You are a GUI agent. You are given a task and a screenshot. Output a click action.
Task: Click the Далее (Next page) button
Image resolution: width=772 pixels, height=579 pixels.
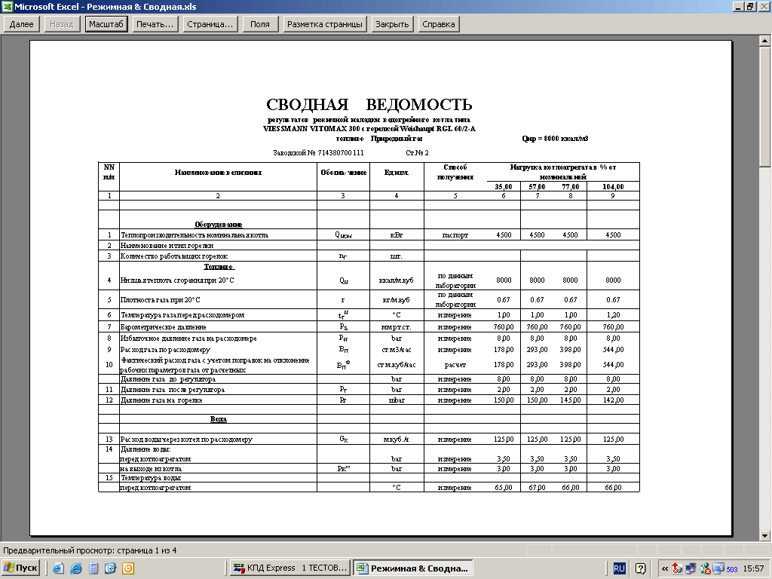click(21, 24)
